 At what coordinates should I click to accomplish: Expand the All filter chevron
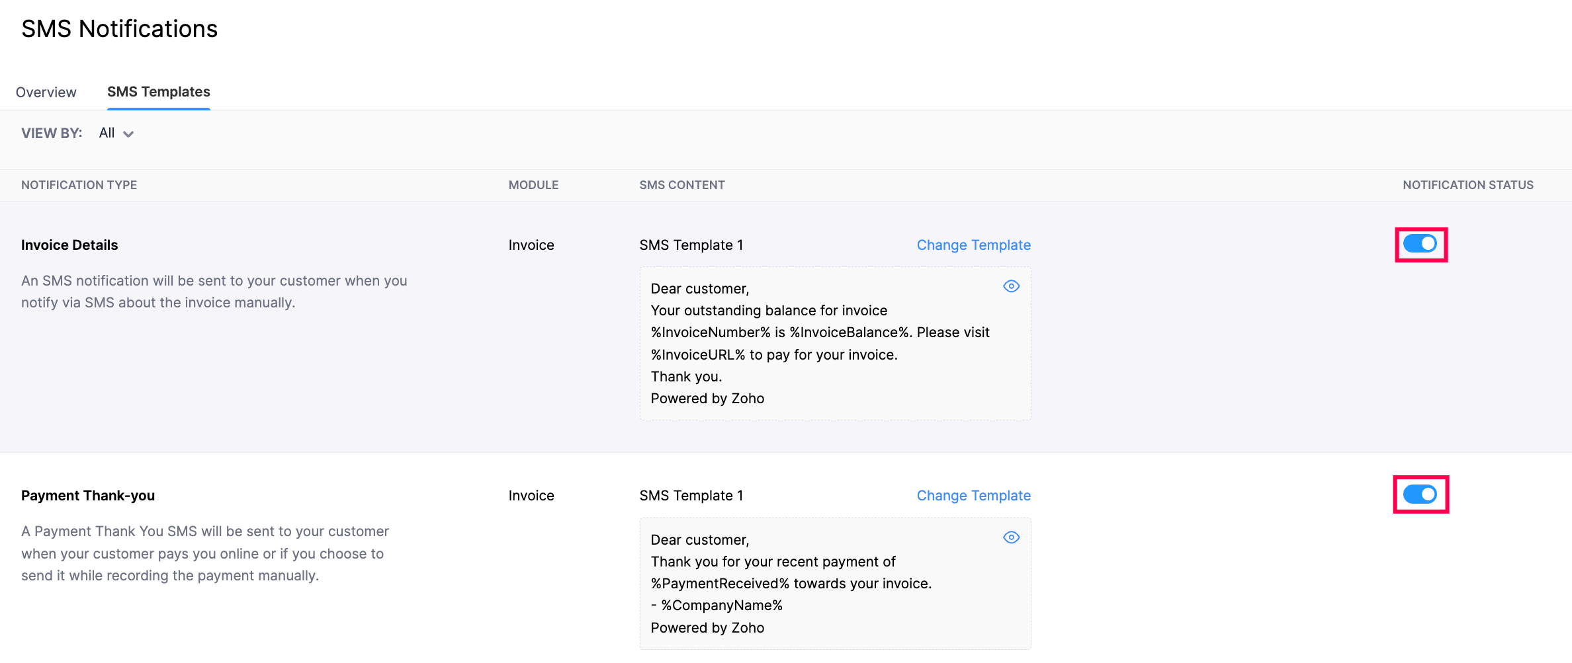point(130,134)
